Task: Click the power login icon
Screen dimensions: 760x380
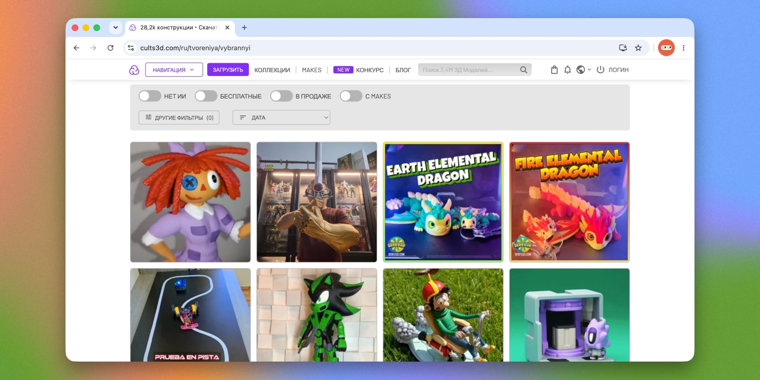Action: [600, 70]
